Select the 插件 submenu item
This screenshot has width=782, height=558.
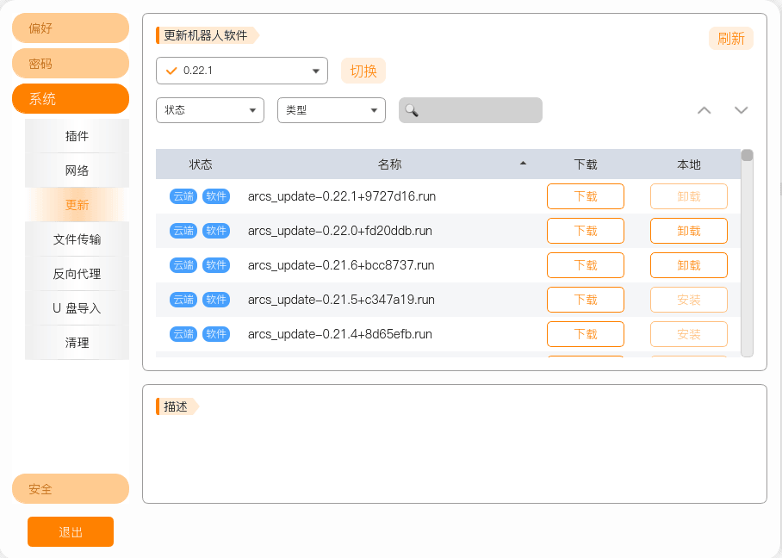pyautogui.click(x=77, y=136)
